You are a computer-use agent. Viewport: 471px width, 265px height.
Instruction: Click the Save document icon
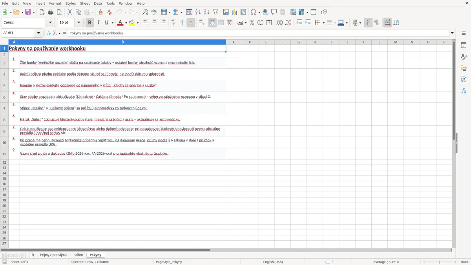tap(28, 12)
